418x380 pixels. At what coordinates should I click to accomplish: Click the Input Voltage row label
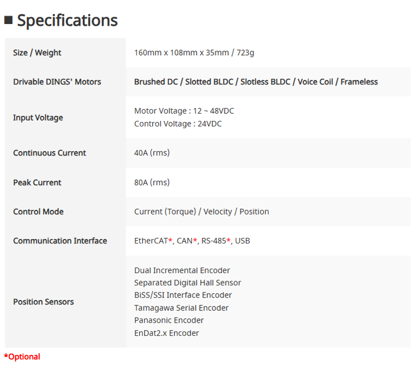(x=38, y=118)
